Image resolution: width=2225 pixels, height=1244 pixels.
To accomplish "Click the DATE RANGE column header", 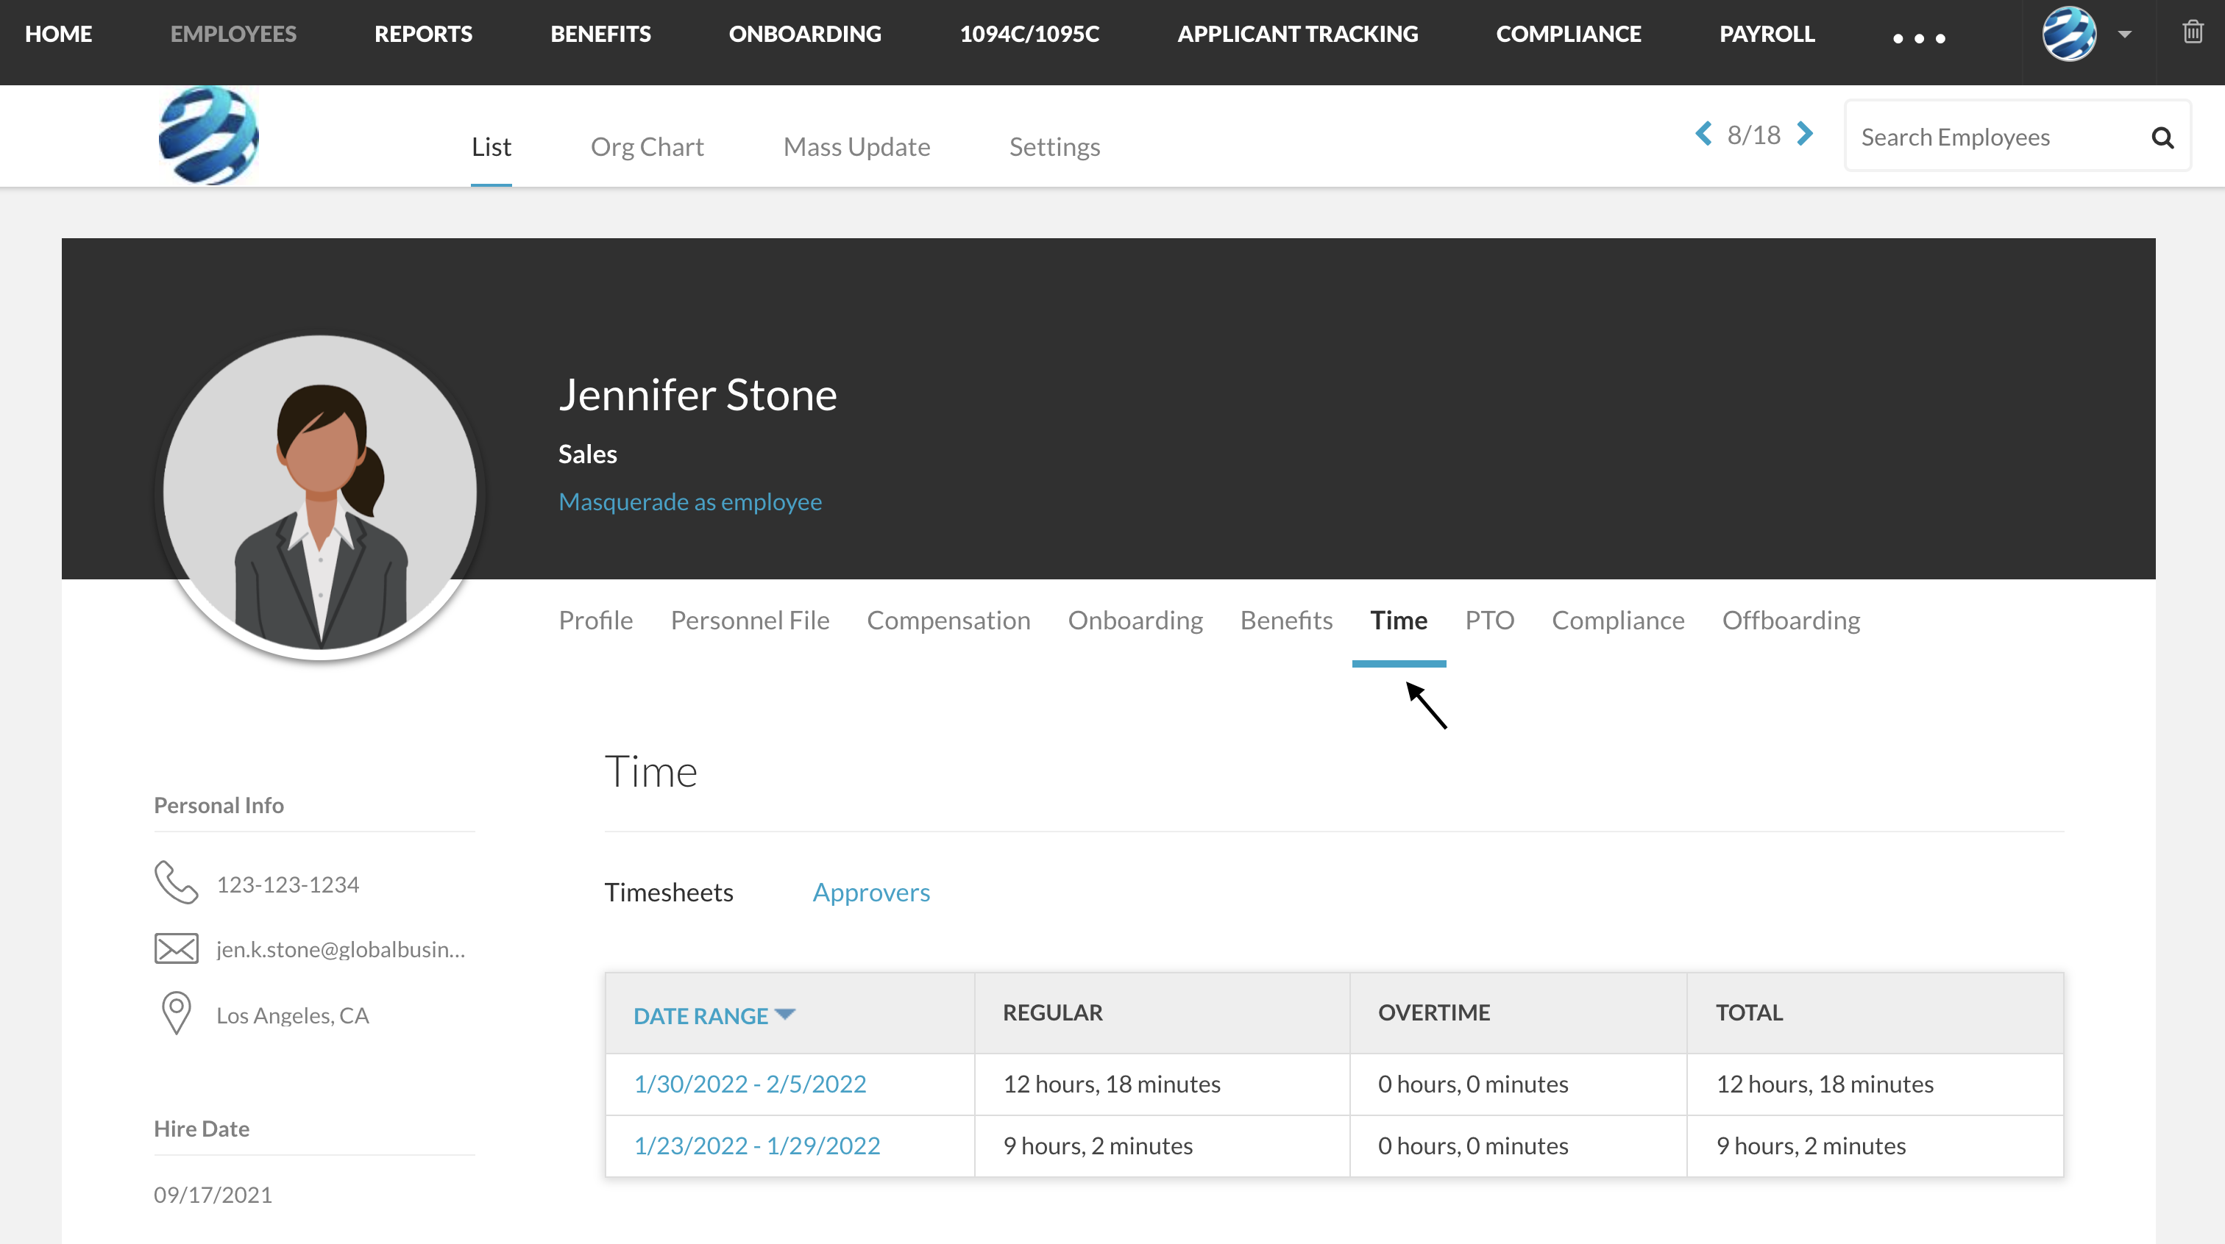I will [700, 1015].
